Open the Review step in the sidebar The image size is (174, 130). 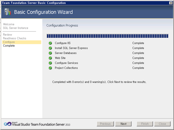pyautogui.click(x=7, y=34)
